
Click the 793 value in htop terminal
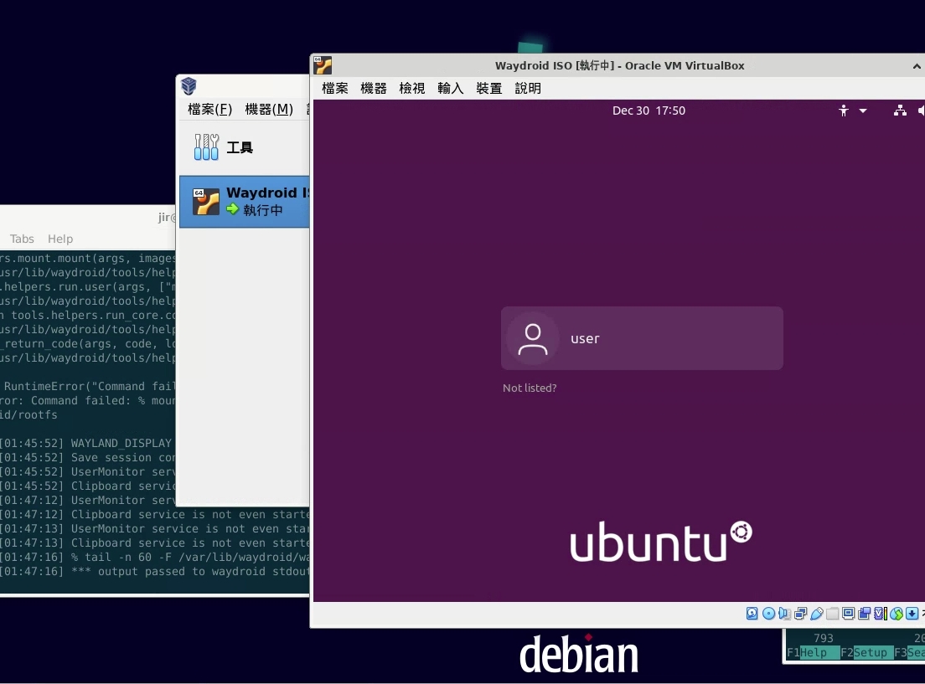click(823, 638)
